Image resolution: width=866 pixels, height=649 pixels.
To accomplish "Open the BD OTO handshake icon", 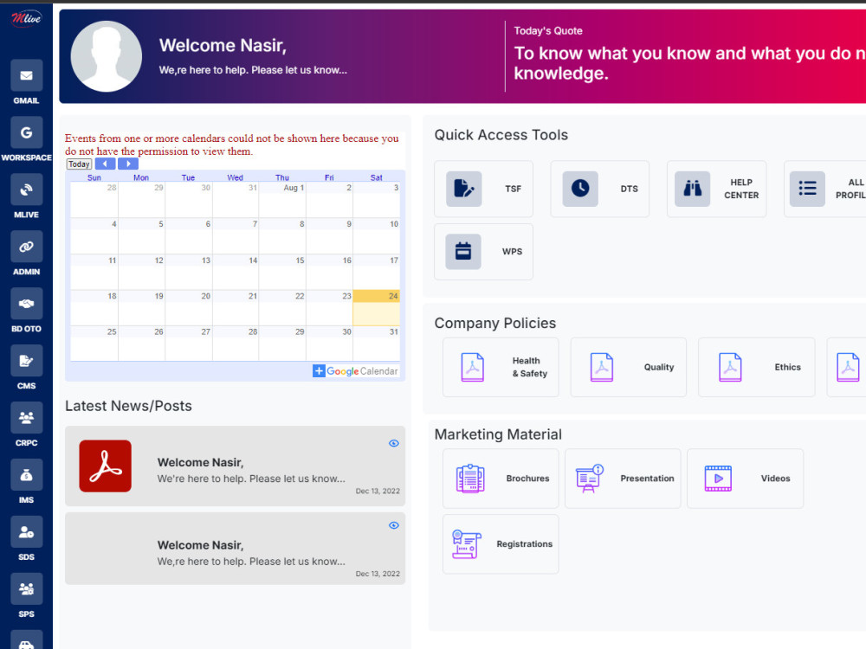I will point(26,304).
